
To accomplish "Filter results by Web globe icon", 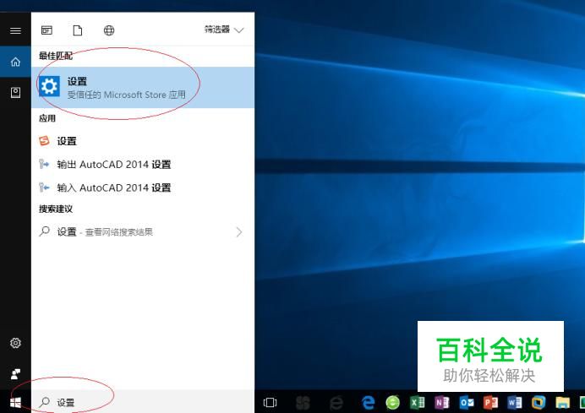I will click(x=109, y=30).
